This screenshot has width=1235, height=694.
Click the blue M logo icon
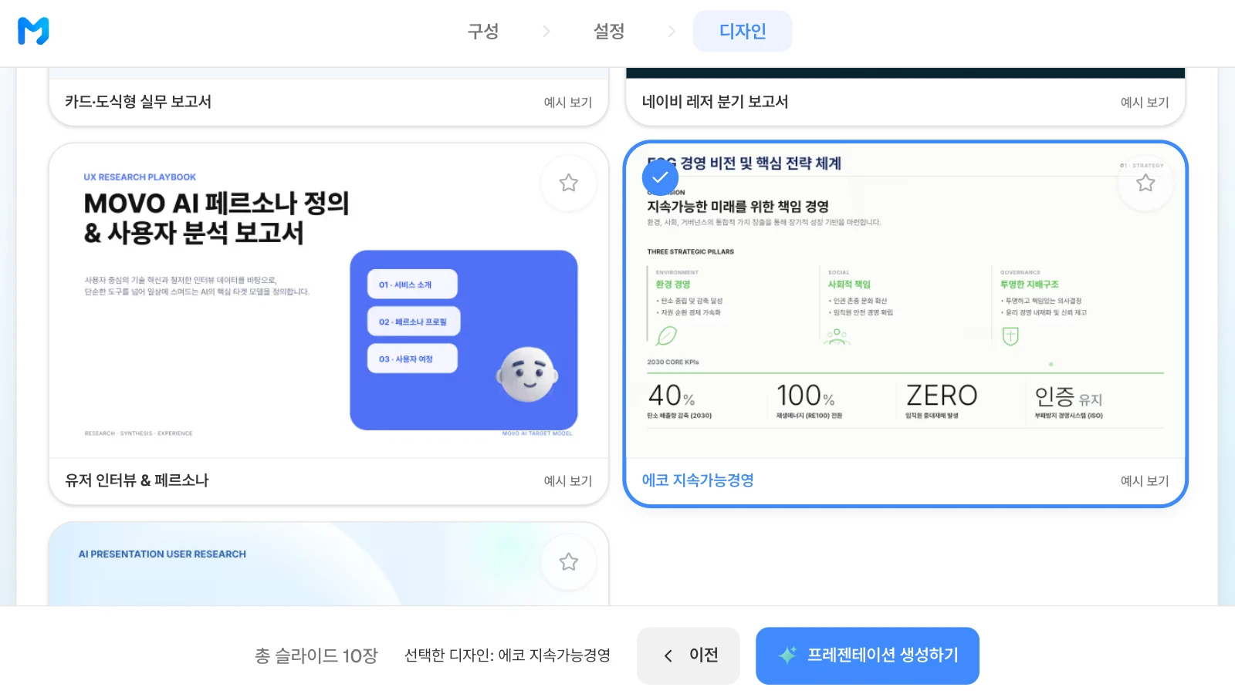33,31
